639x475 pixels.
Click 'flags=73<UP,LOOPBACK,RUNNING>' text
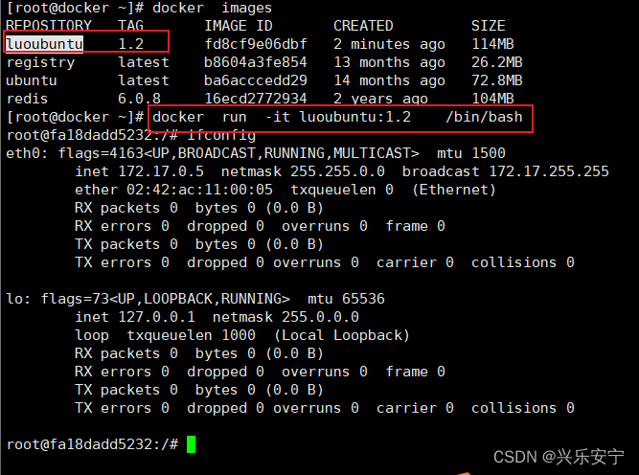pyautogui.click(x=165, y=299)
